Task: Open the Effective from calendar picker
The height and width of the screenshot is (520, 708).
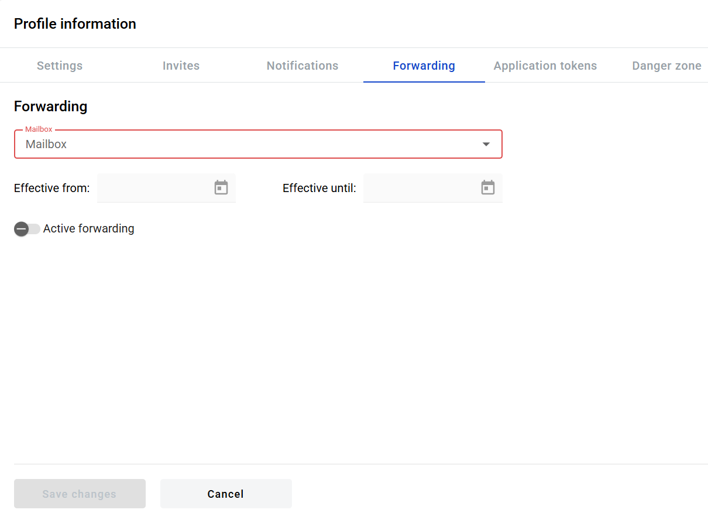Action: [221, 188]
